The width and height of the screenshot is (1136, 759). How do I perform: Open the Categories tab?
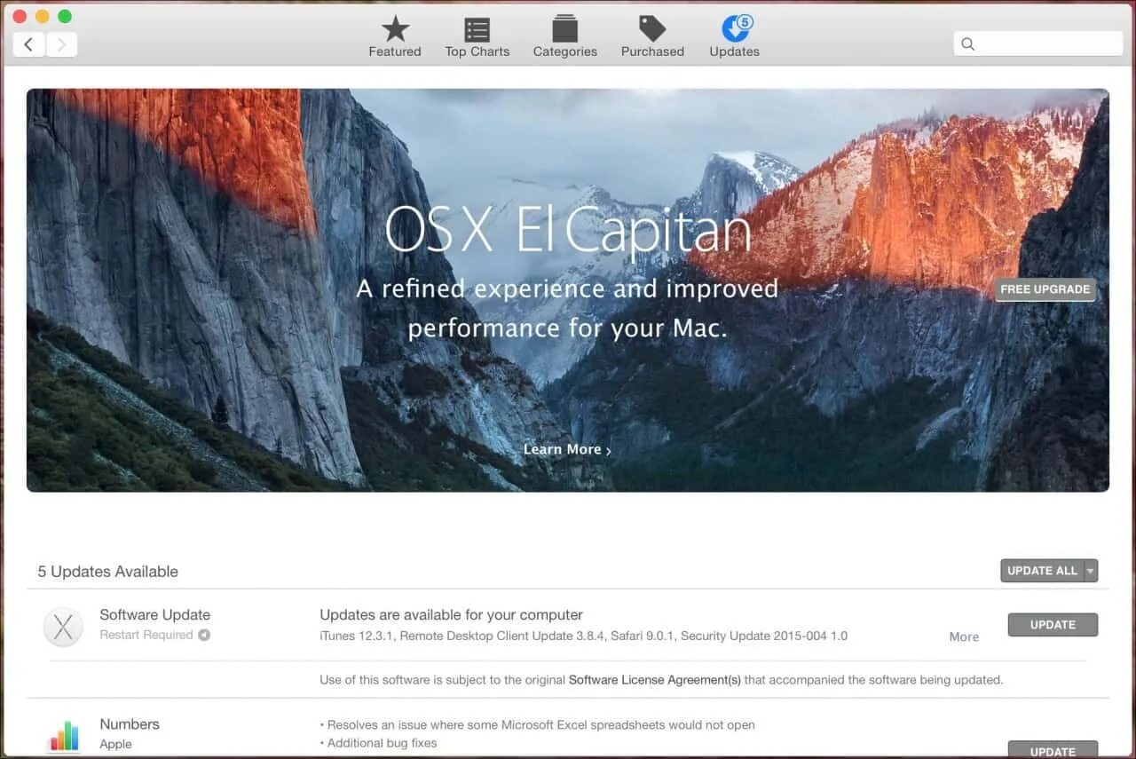[x=564, y=37]
